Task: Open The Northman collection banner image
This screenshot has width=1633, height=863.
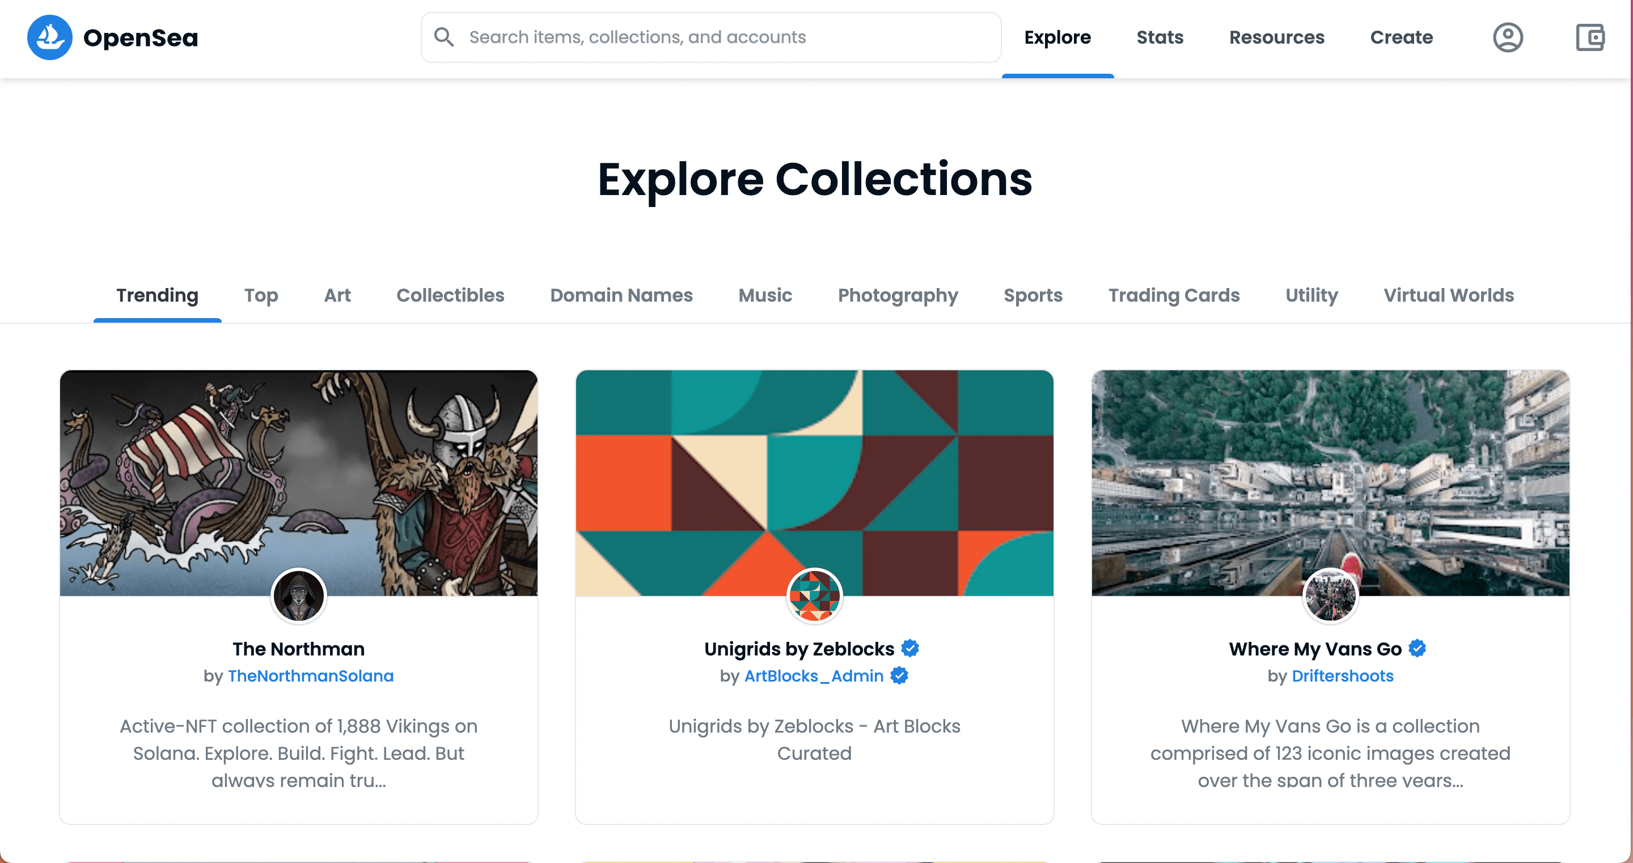Action: click(299, 469)
